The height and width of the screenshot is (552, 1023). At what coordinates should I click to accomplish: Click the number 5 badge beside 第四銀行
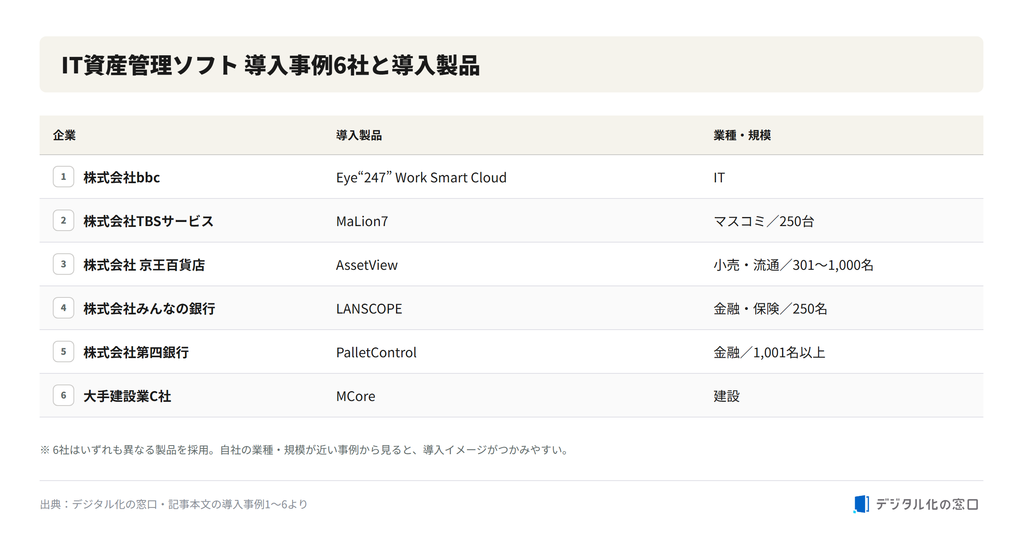coord(64,351)
